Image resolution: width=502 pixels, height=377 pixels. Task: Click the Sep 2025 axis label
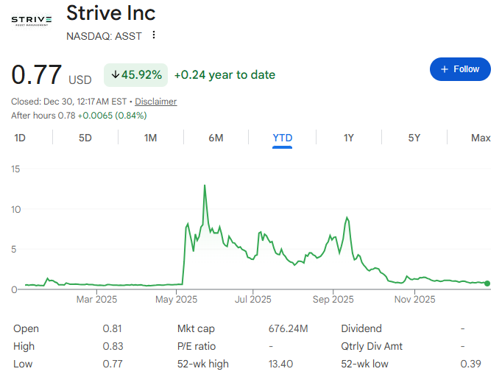pos(333,300)
